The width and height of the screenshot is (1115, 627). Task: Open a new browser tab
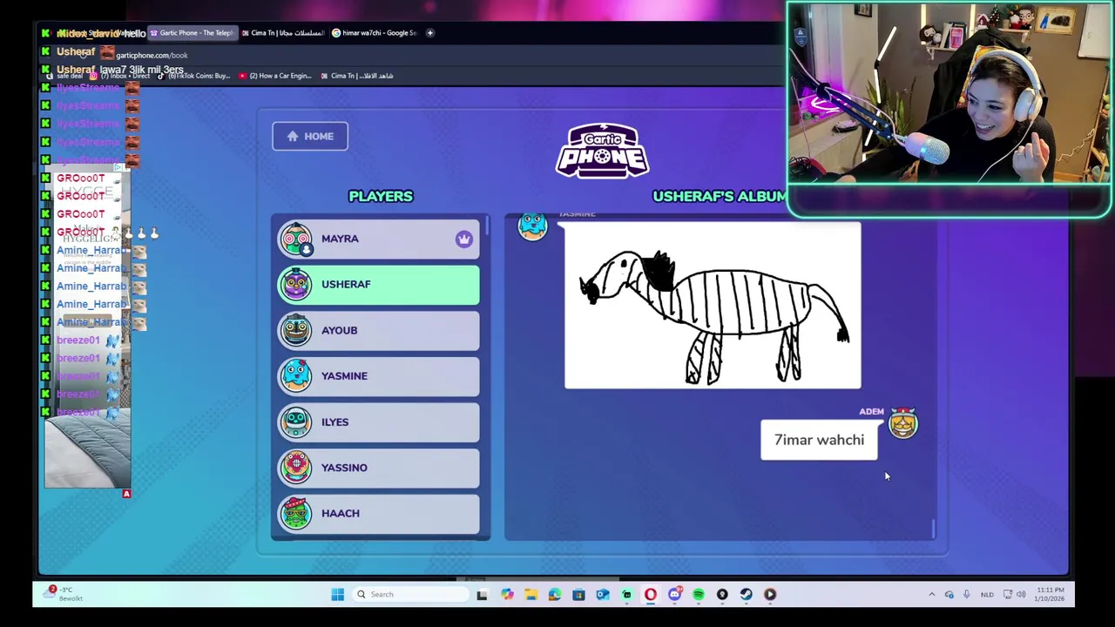tap(429, 33)
